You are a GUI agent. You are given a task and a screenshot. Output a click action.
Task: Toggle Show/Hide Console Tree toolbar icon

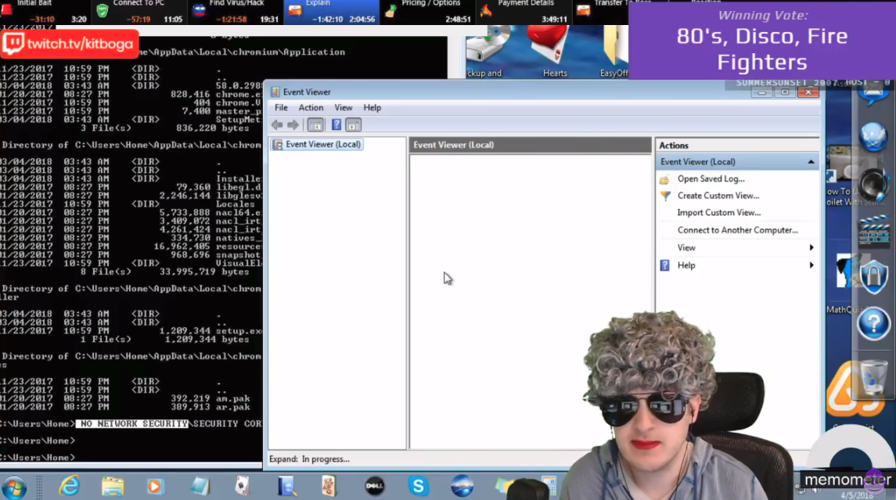tap(315, 125)
